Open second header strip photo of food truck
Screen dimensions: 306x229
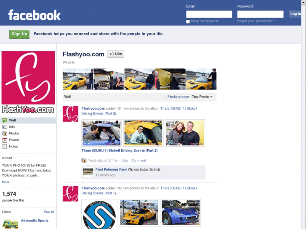click(109, 79)
